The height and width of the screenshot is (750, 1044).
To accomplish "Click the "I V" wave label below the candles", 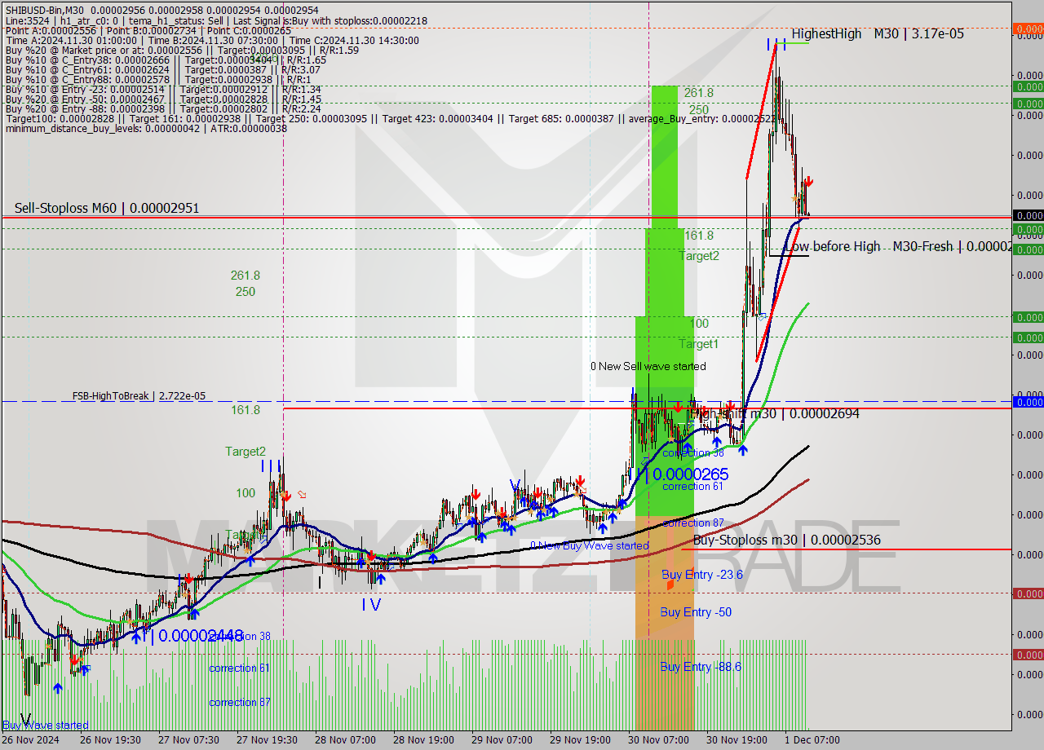I will (x=371, y=605).
